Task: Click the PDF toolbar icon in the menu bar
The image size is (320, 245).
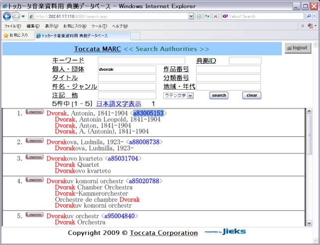Action: (x=311, y=26)
